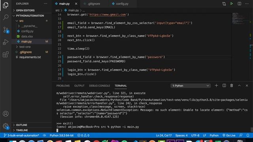
Task: Click the src breadcrumb segment
Action: click(x=57, y=10)
